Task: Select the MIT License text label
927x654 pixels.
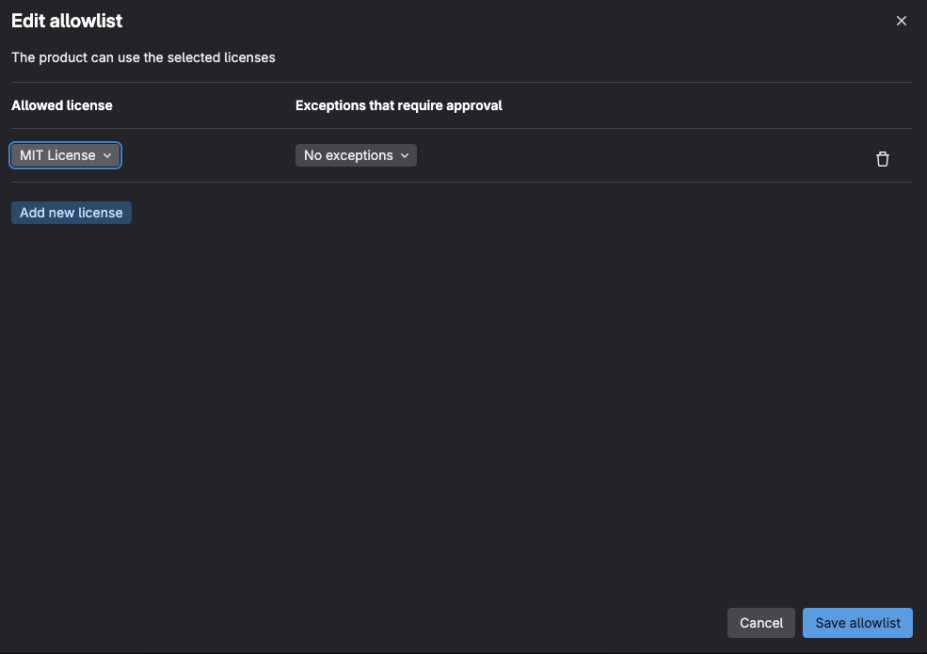Action: click(57, 155)
